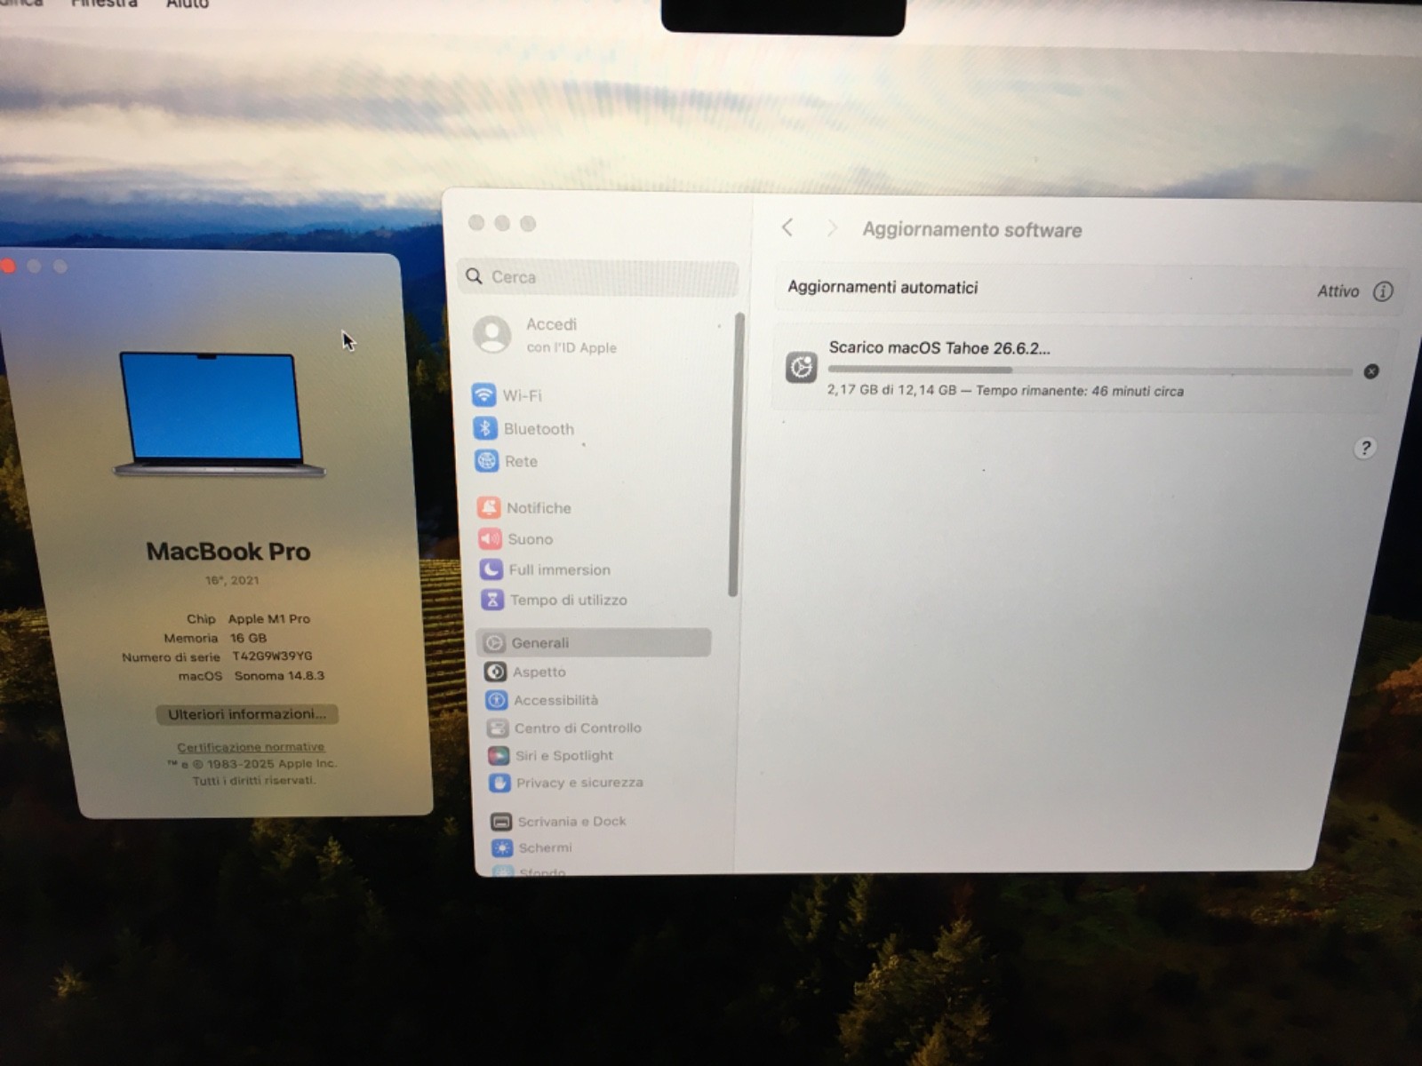
Task: Click the MacBook Pro laptop image
Action: [x=219, y=414]
